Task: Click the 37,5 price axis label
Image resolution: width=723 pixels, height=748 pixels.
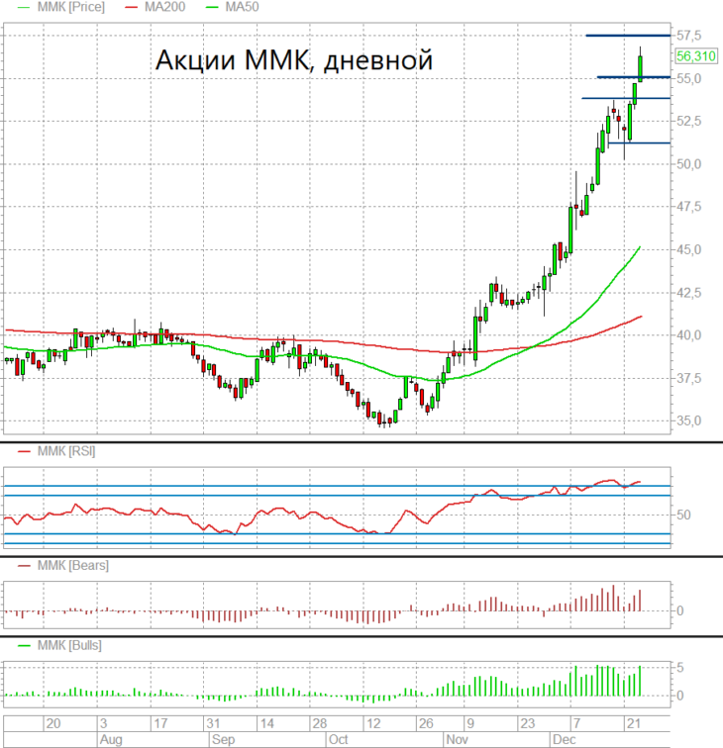Action: coord(689,378)
